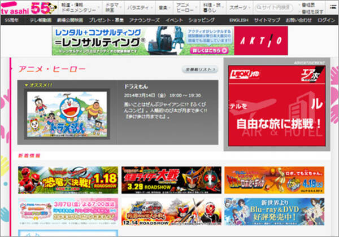Open the 新世界より Blu-ray&DVD banner

275,212
